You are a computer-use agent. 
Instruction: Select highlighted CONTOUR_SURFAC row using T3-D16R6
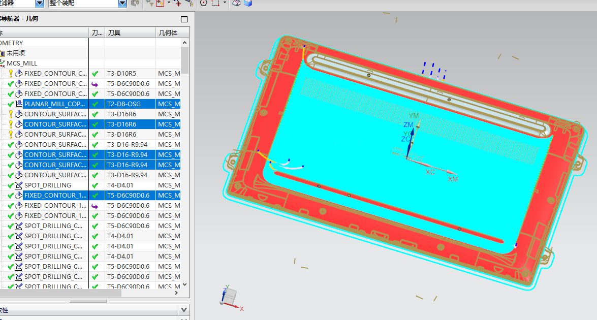pyautogui.click(x=55, y=124)
